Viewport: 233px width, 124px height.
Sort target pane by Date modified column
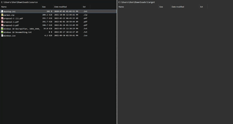178,7
